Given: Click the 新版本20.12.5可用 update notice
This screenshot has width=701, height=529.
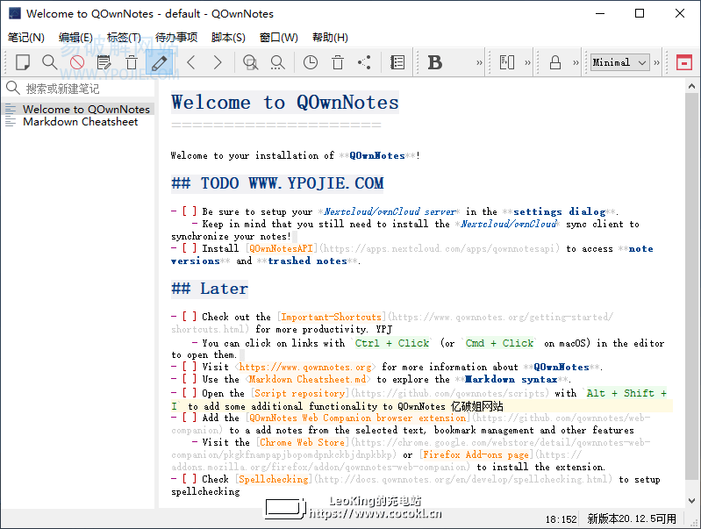Looking at the screenshot, I should 632,518.
